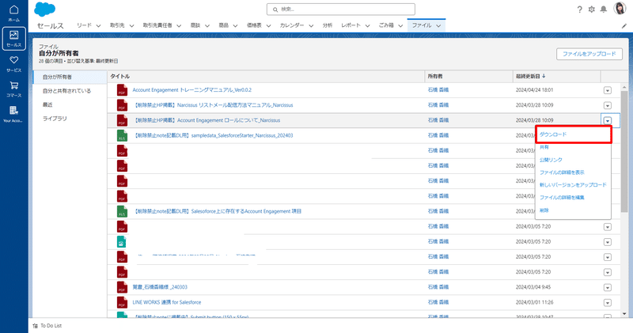Select the 最近 filter
The image size is (633, 333).
47,104
